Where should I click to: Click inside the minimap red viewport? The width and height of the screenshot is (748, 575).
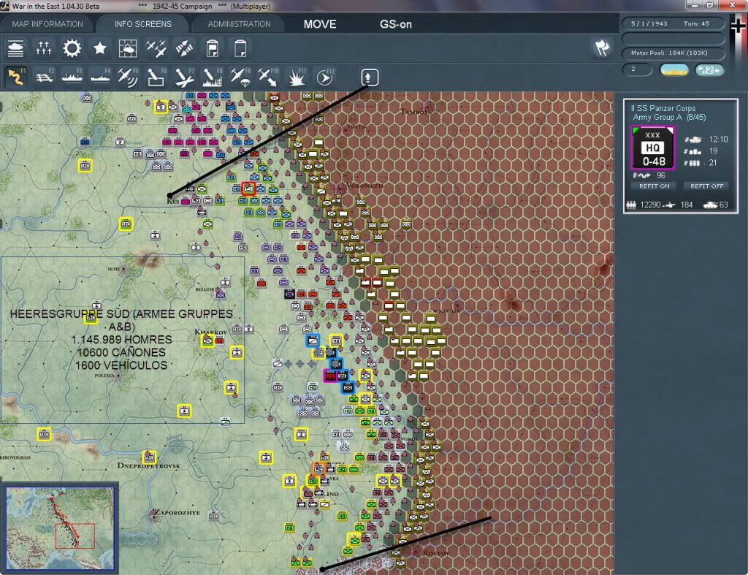click(75, 536)
